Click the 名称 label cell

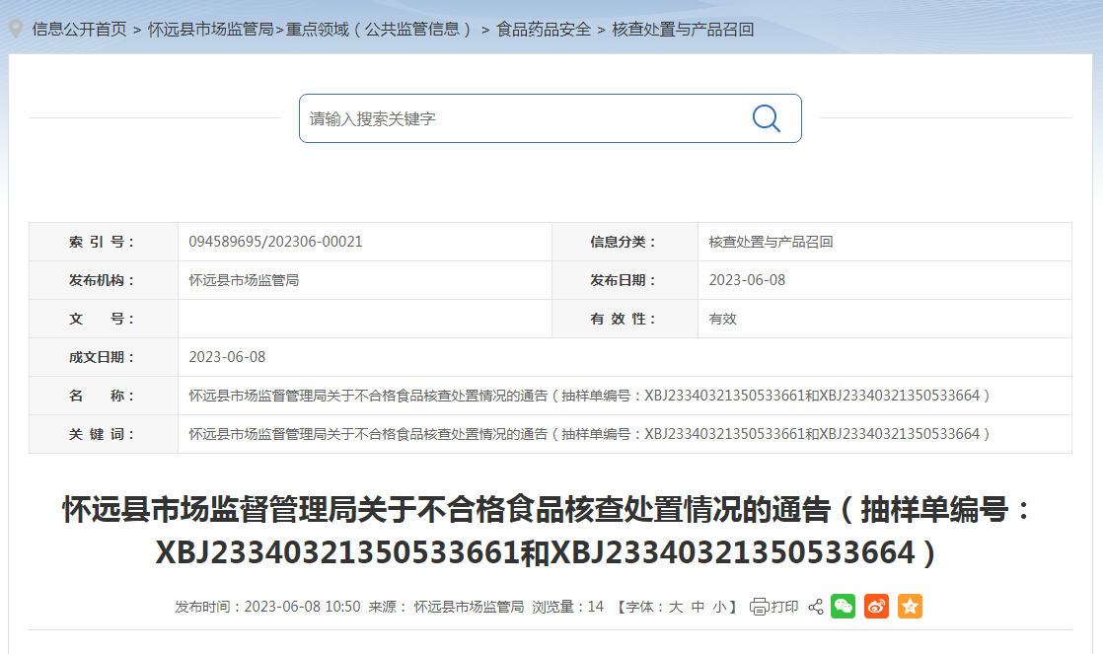tap(104, 396)
